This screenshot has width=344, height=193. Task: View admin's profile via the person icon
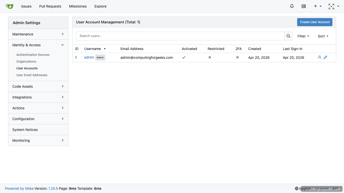coord(319,57)
